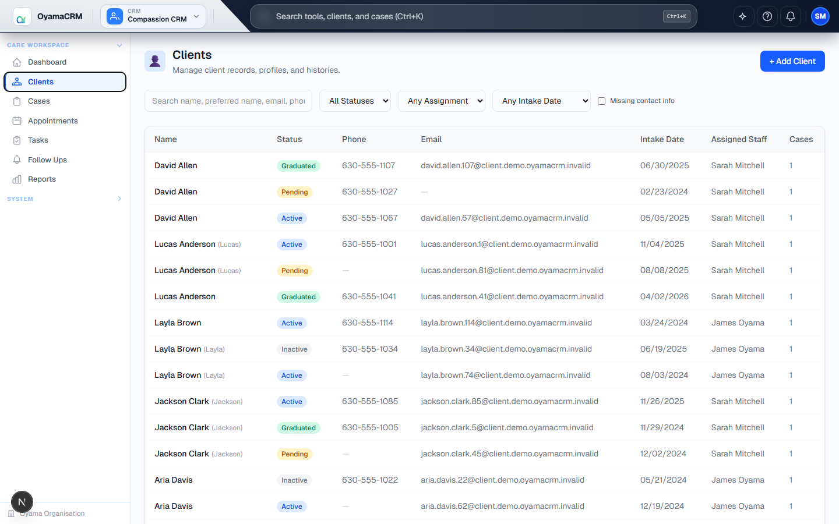Open cases count for Jackson Clark Graduated row
The height and width of the screenshot is (524, 839).
pyautogui.click(x=791, y=427)
